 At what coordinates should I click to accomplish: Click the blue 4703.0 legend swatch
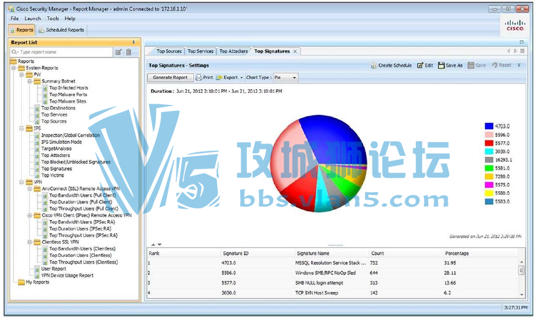[489, 127]
